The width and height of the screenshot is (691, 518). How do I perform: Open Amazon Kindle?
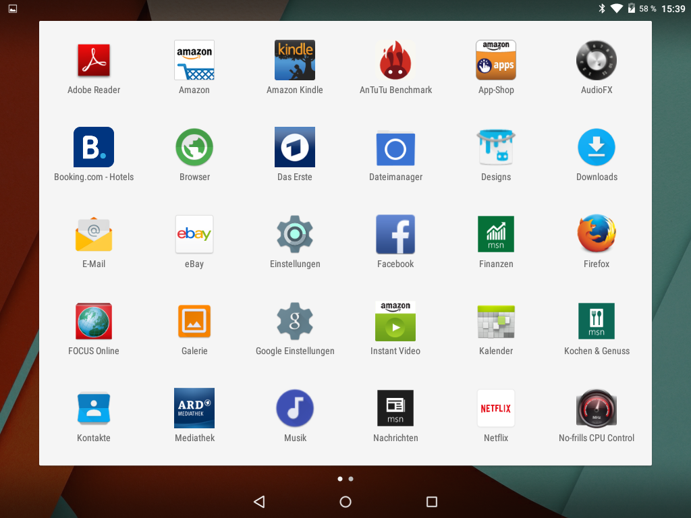[295, 60]
